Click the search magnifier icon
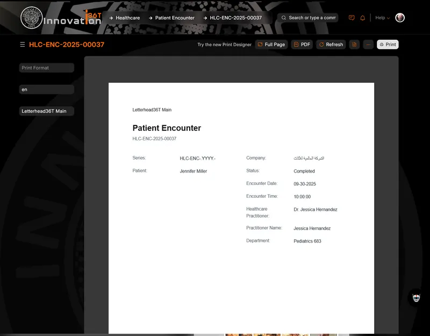430x336 pixels. point(284,18)
